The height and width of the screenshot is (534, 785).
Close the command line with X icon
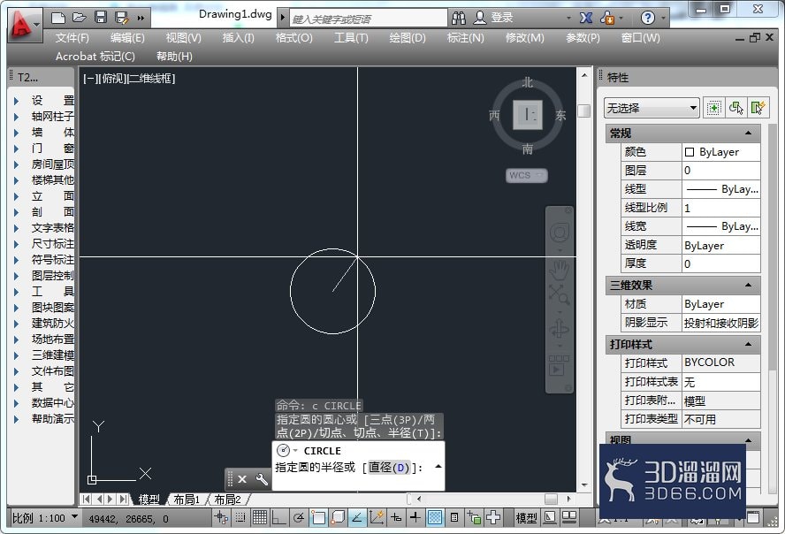242,479
